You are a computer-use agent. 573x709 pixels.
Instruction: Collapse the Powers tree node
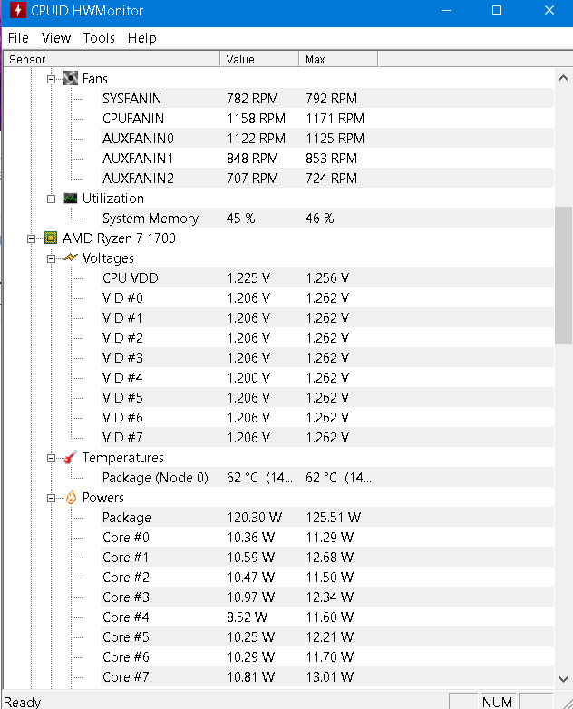(x=51, y=499)
